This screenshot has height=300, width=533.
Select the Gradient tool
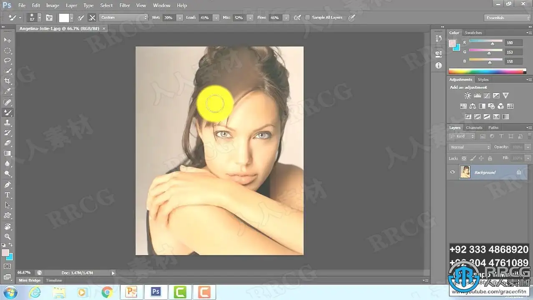pyautogui.click(x=8, y=153)
